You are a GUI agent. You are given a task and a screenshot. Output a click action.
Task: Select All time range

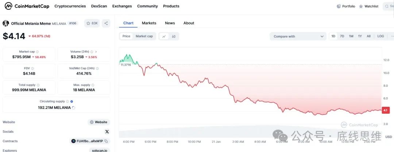click(x=368, y=36)
